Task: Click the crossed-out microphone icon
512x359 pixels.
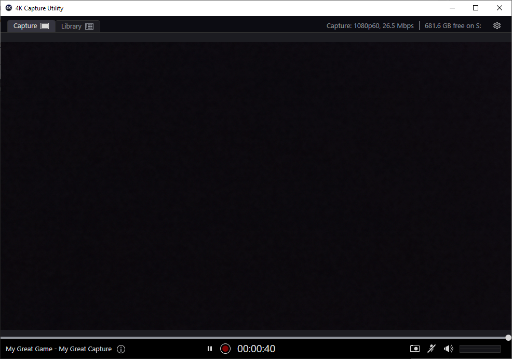Action: [x=432, y=349]
